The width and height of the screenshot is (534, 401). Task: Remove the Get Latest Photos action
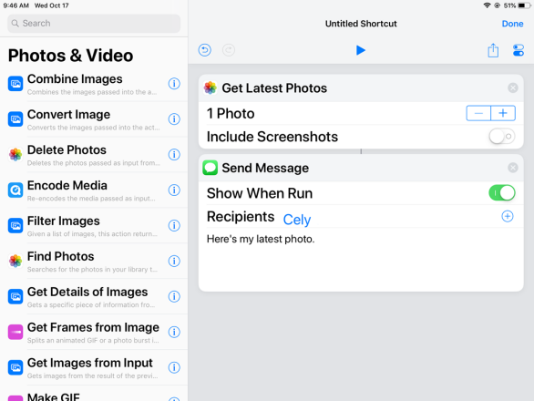click(x=512, y=87)
